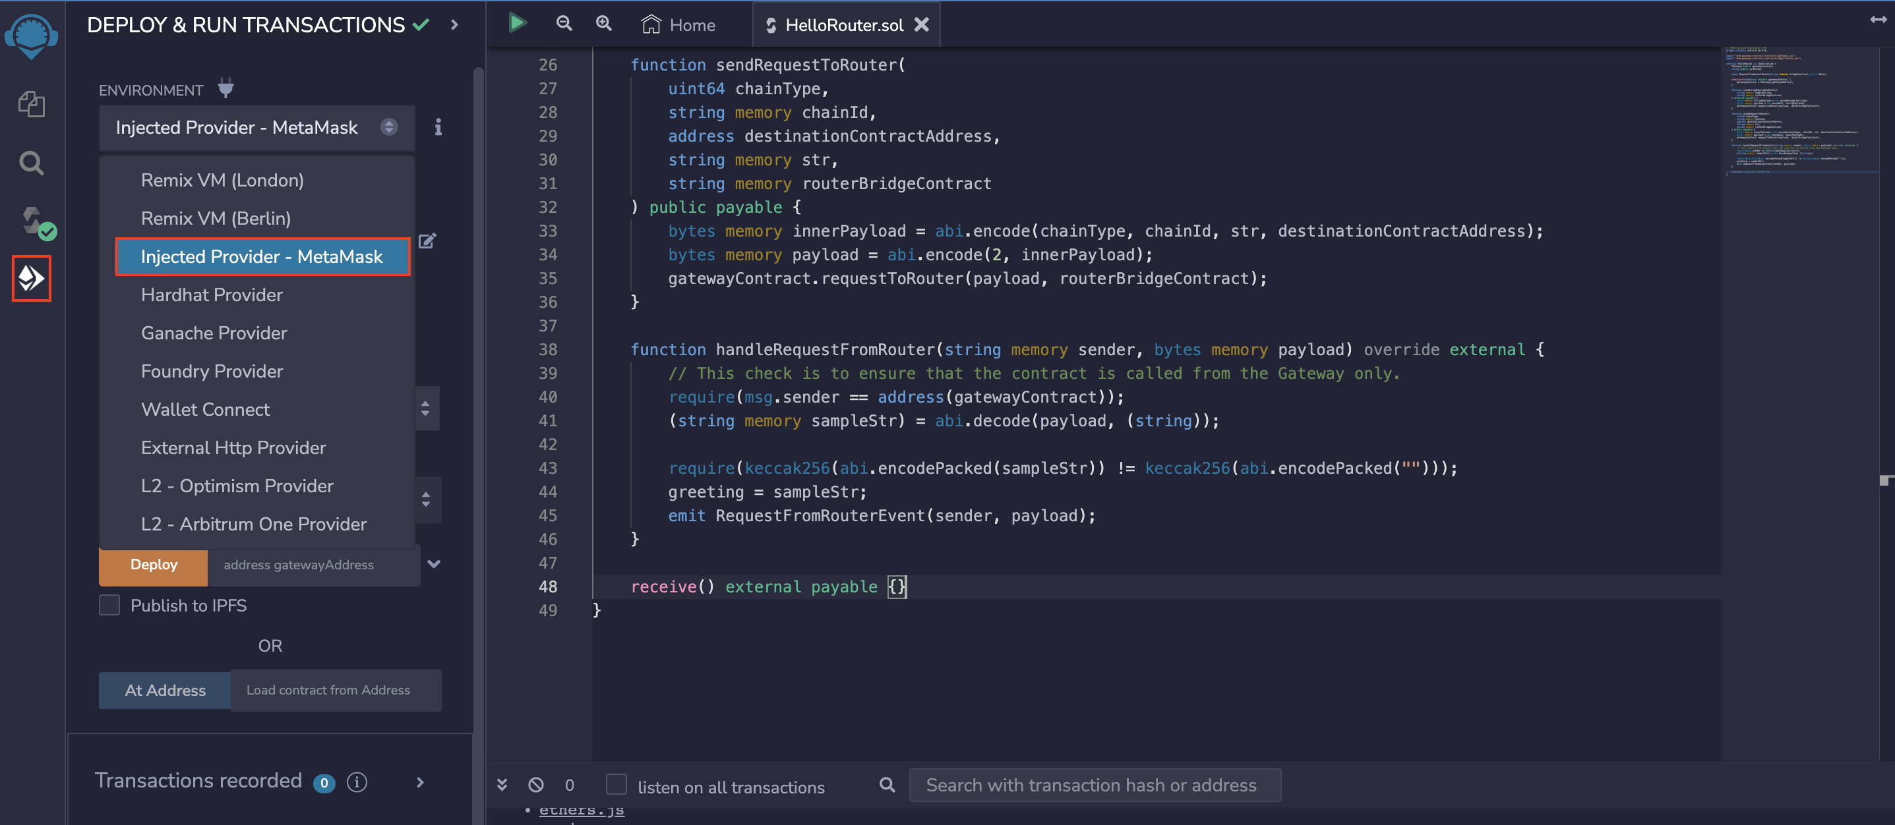Click the zoom out magnifier icon
Viewport: 1895px width, 825px height.
click(x=564, y=24)
